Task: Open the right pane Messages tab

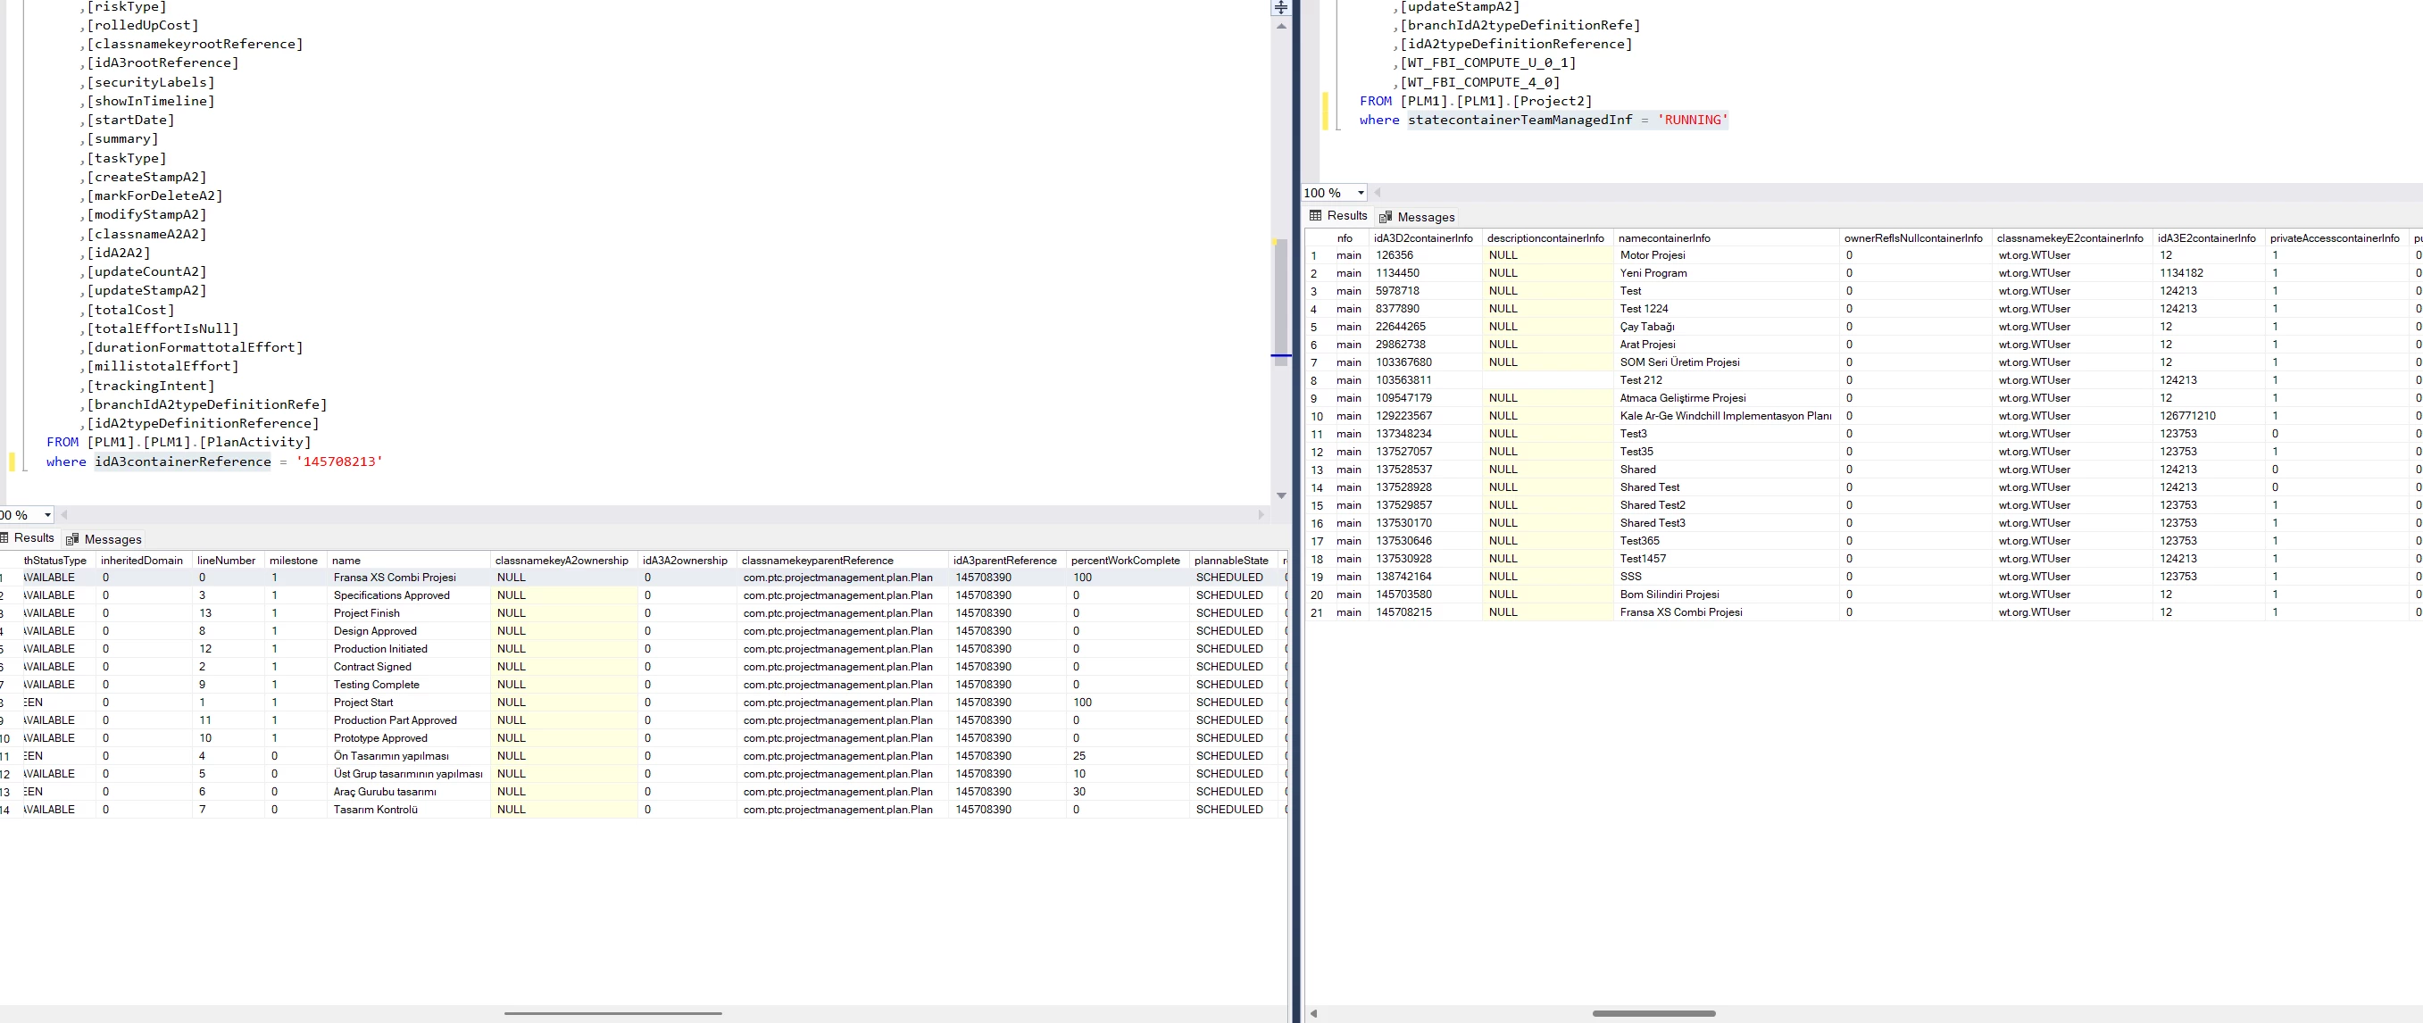Action: pyautogui.click(x=1417, y=217)
